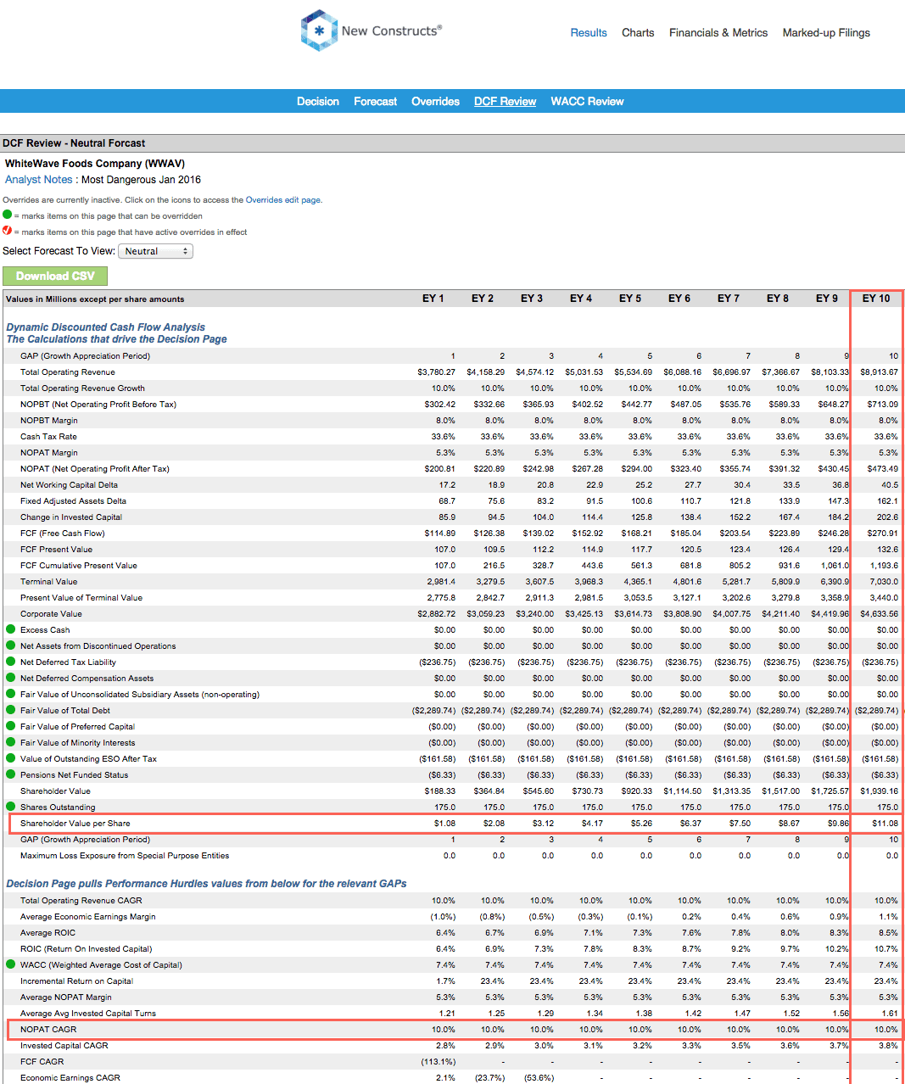The width and height of the screenshot is (905, 1084).
Task: Click override dot for Fair Value of Total Debt
Action: [x=11, y=710]
